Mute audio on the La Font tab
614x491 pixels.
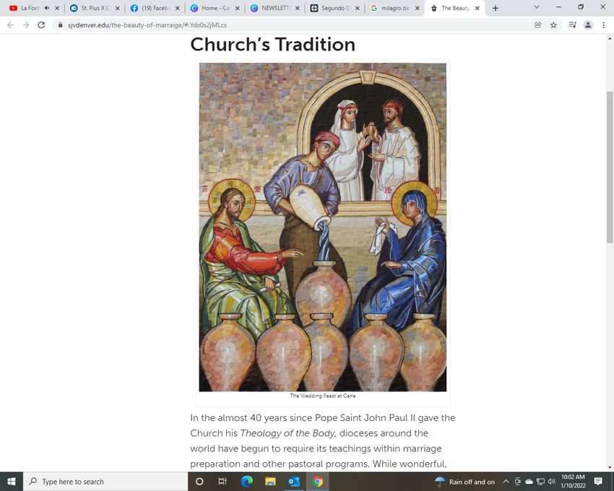click(47, 8)
